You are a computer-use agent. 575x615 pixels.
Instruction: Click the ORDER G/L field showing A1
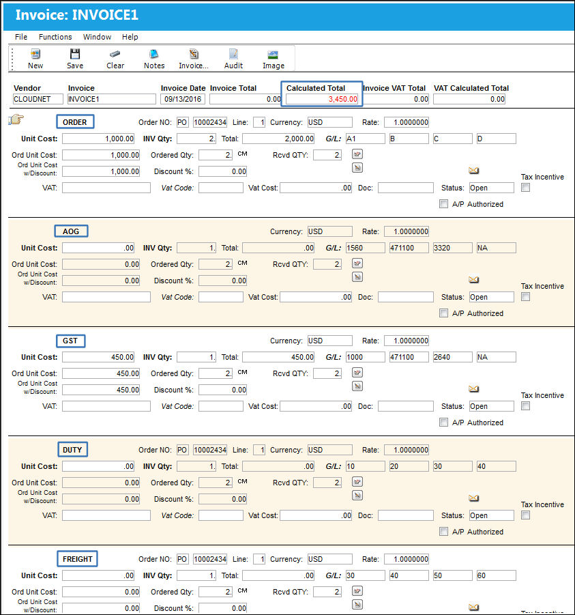366,139
